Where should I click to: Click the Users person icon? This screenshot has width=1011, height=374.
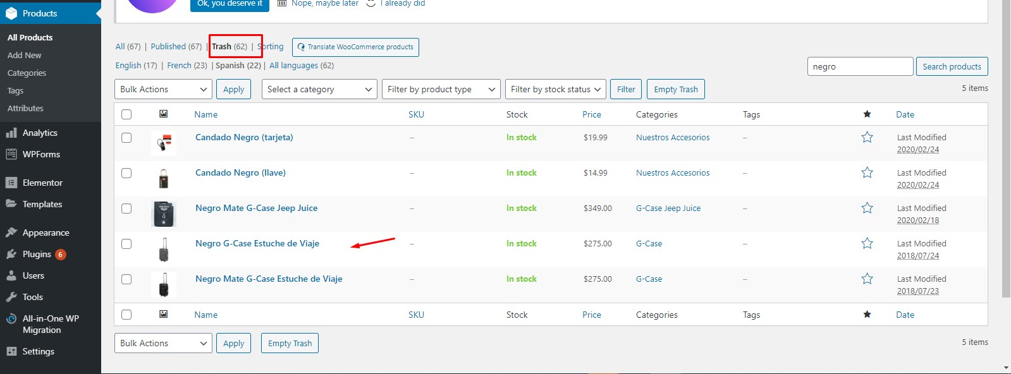tap(11, 275)
